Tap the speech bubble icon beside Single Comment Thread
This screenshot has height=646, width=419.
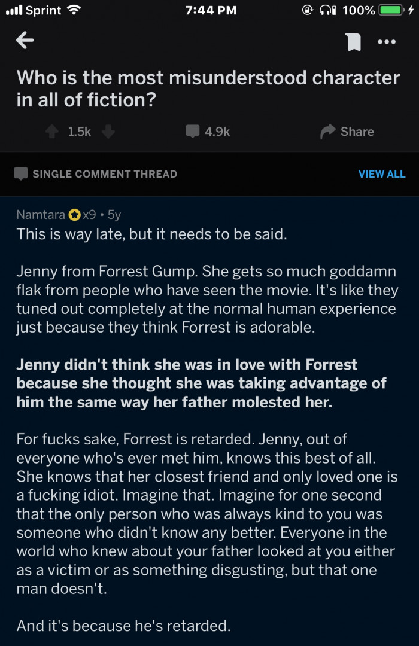[x=22, y=174]
